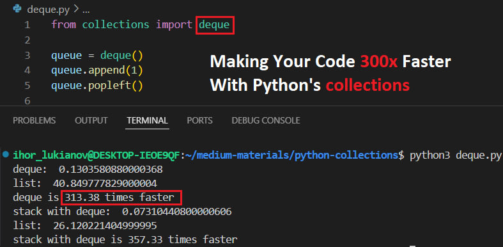This screenshot has height=247, width=503.
Task: Click the highlighted 313.38 times faster output
Action: click(121, 198)
